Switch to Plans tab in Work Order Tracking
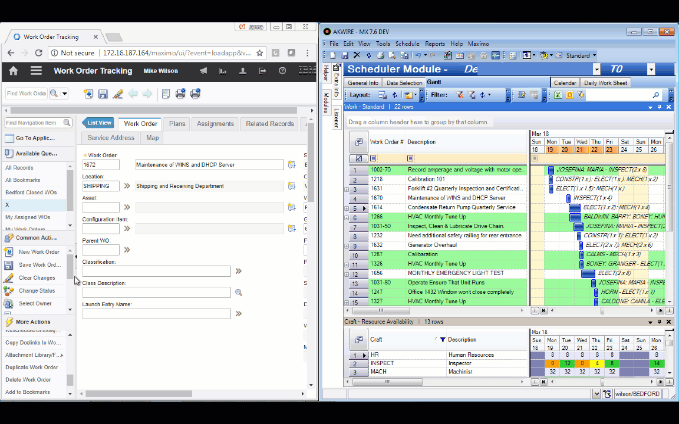The image size is (679, 424). pos(177,124)
